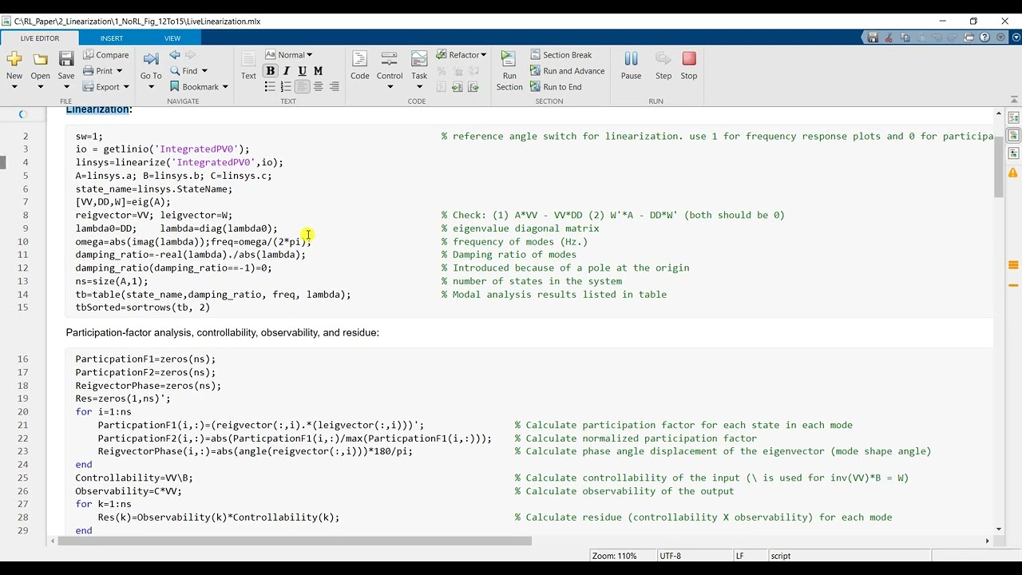Open the Refactor dropdown

click(461, 55)
